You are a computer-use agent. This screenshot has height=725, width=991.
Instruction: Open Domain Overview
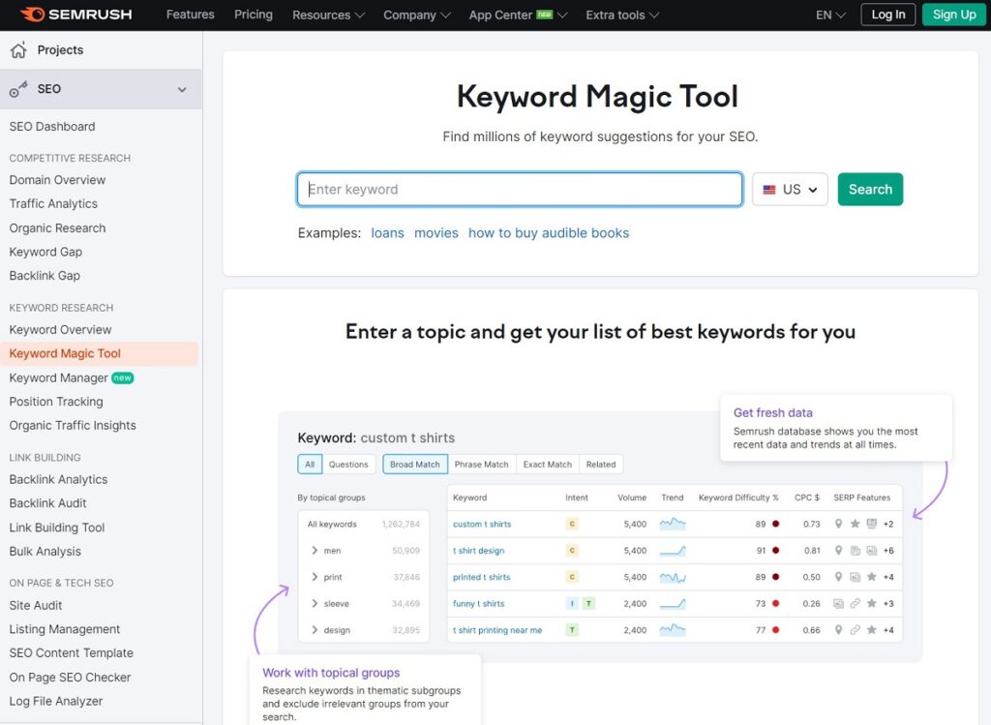coord(57,180)
